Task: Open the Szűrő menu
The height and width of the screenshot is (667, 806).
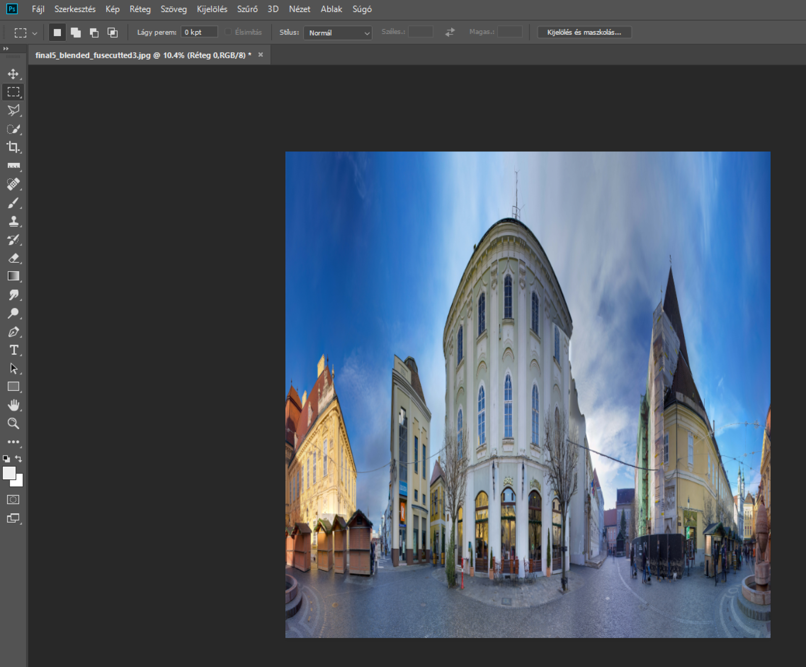Action: click(x=247, y=9)
